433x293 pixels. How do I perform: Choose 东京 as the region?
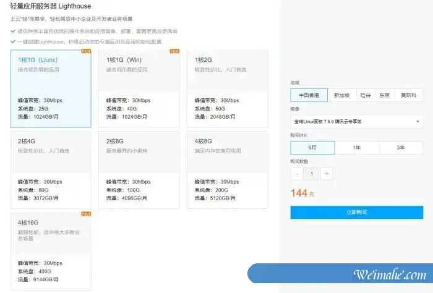click(x=385, y=95)
